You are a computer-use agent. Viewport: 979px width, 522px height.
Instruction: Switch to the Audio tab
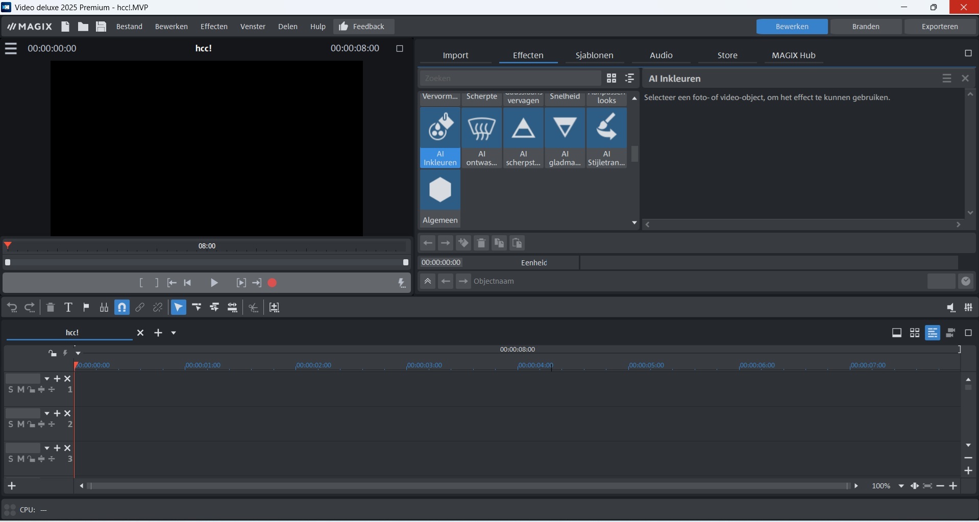pos(661,55)
